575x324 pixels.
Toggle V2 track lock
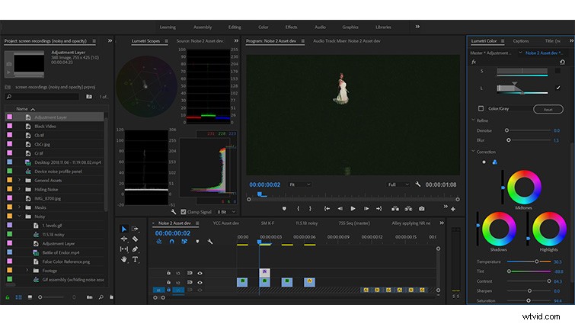click(x=168, y=282)
